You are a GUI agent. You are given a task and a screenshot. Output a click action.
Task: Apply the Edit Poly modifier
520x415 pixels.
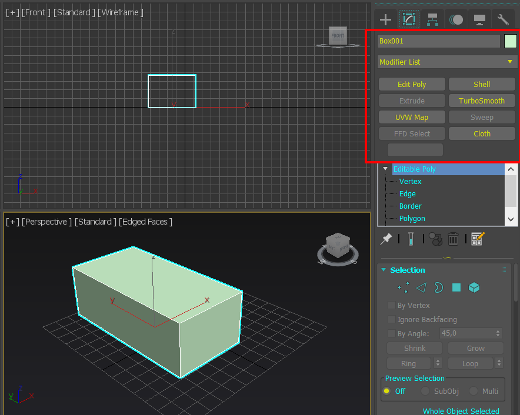pyautogui.click(x=412, y=84)
